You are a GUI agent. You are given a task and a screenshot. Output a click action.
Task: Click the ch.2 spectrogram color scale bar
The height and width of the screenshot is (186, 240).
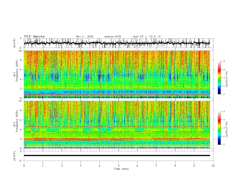[x=219, y=128]
